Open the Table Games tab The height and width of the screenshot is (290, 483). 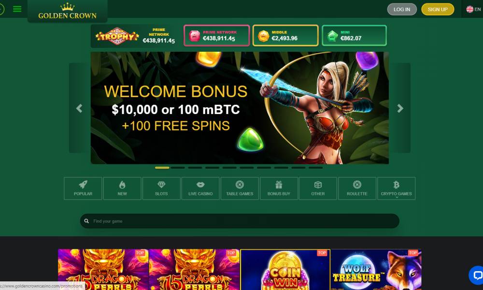(x=240, y=188)
